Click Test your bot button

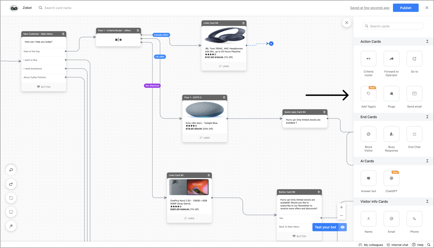(x=325, y=227)
